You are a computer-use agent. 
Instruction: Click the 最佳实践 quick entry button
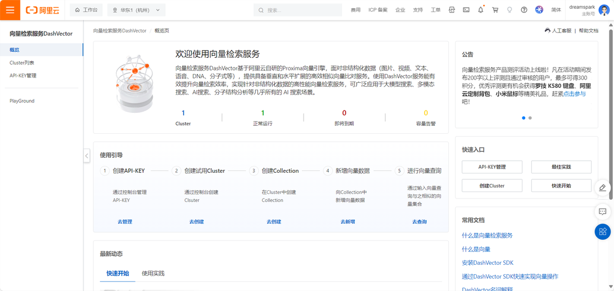pos(561,167)
